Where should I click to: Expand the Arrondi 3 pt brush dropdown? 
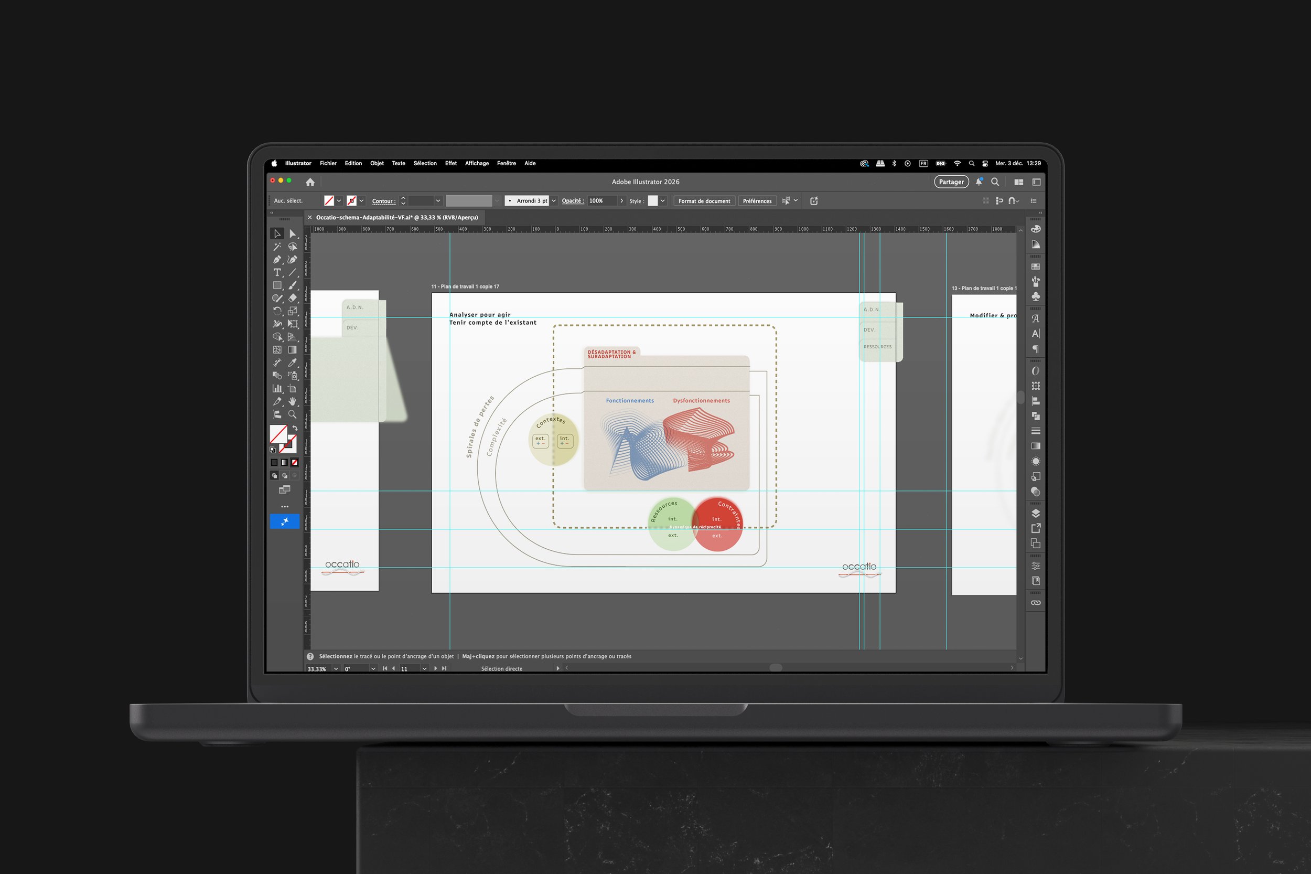(x=554, y=200)
